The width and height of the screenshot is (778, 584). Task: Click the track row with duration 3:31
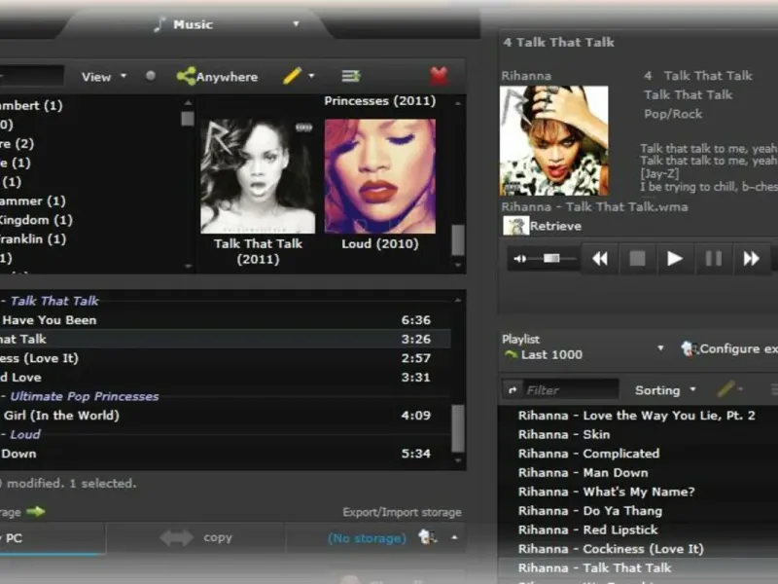point(226,377)
